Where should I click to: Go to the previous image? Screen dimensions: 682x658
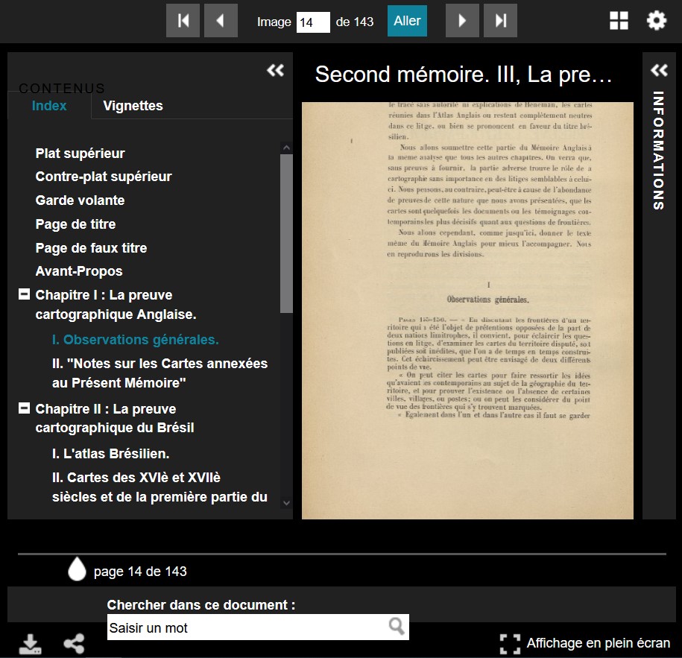pyautogui.click(x=221, y=21)
